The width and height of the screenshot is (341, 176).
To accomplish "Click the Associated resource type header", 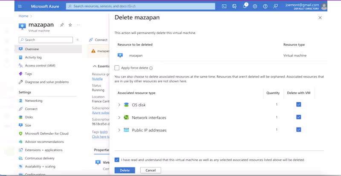I will (x=136, y=93).
